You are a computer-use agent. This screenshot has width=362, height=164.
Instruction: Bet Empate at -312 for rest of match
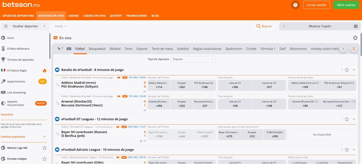tap(252, 134)
